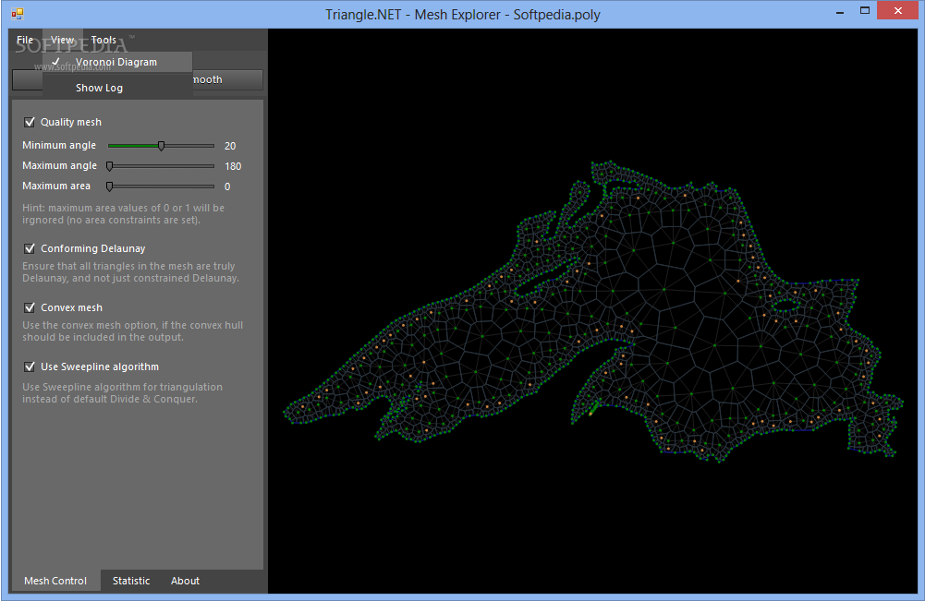
Task: Click the 'Hint: maximum area values' text
Action: 123,214
